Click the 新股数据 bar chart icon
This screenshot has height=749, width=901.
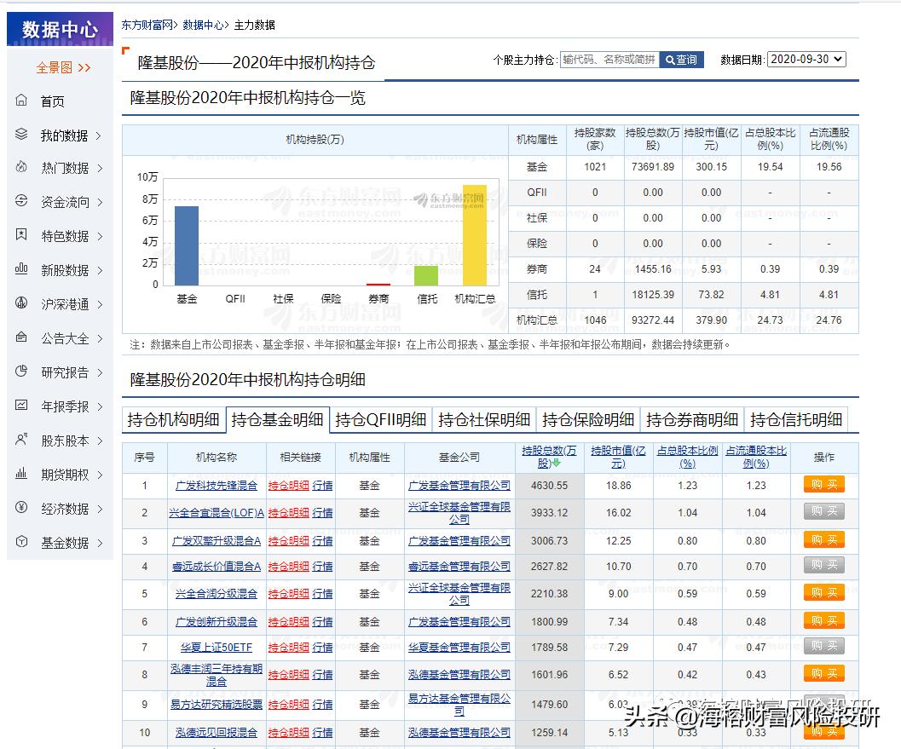point(21,269)
